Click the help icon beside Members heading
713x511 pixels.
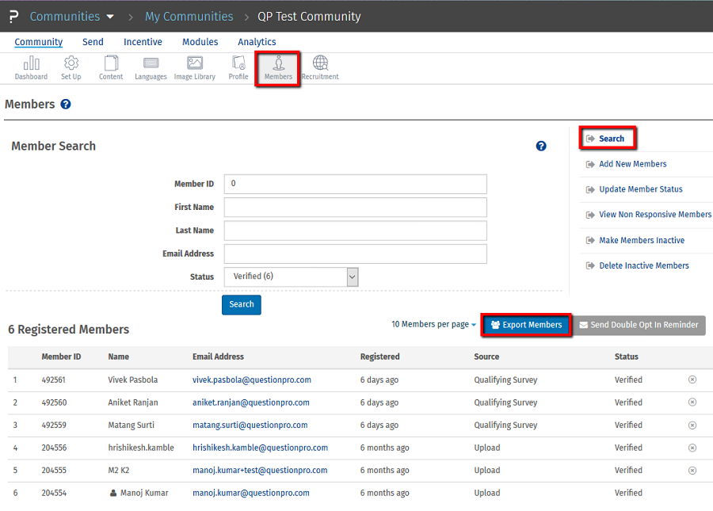point(66,105)
